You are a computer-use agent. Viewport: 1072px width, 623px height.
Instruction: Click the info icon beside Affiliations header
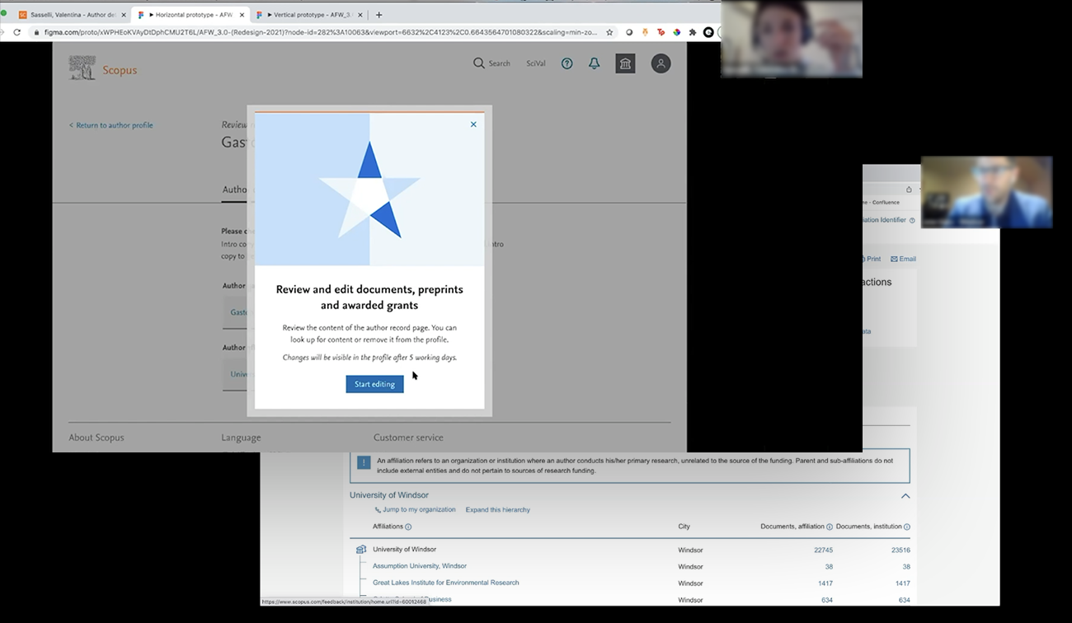tap(408, 527)
